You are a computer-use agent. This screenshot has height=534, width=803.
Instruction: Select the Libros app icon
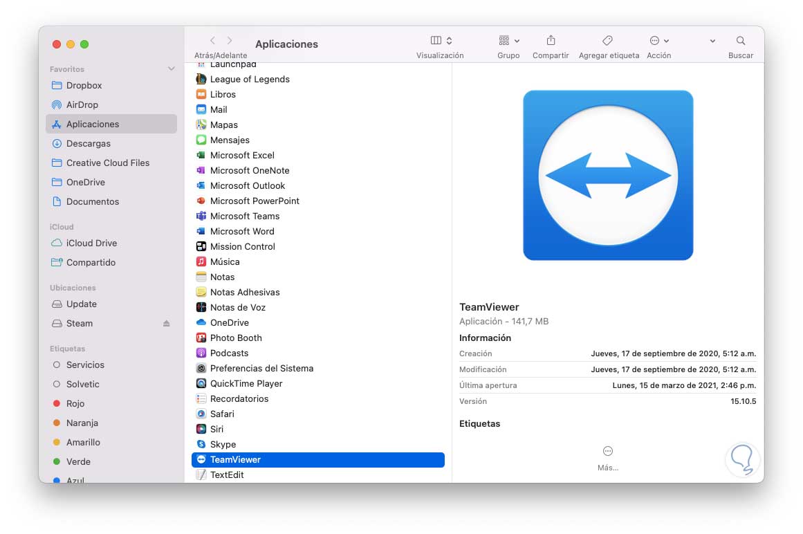[x=201, y=94]
